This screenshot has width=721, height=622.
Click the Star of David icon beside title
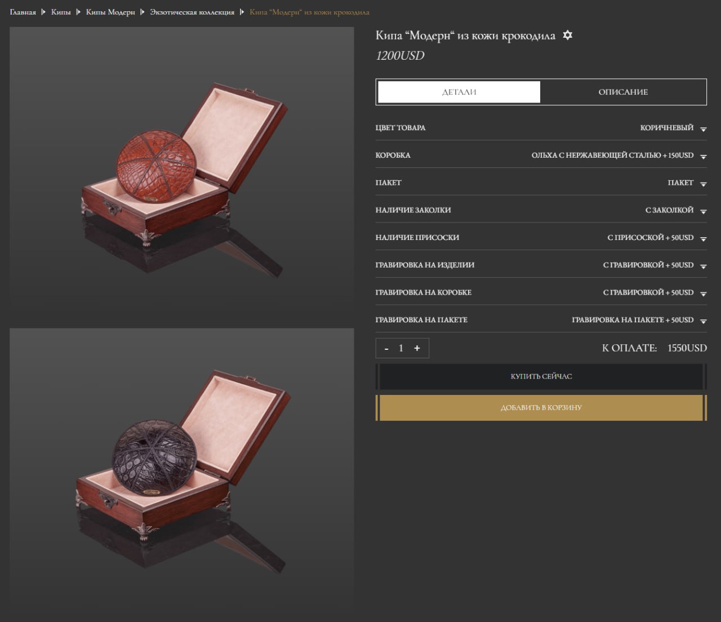567,35
